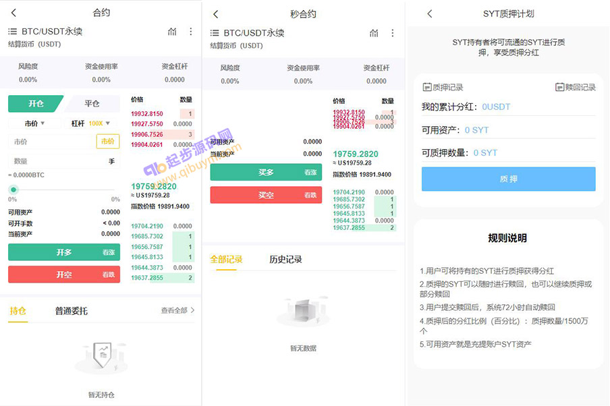Open 质押记录 pledge records icon
The image size is (610, 406).
click(427, 87)
